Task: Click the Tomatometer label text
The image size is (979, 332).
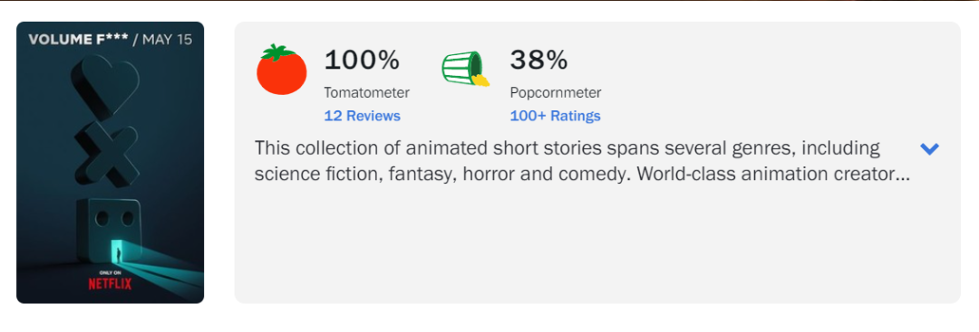Action: (x=366, y=93)
